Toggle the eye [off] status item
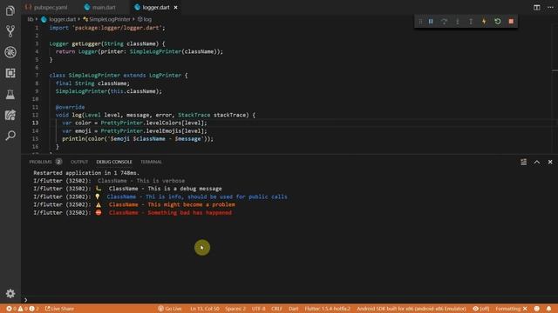Image resolution: width=558 pixels, height=313 pixels. [480, 309]
